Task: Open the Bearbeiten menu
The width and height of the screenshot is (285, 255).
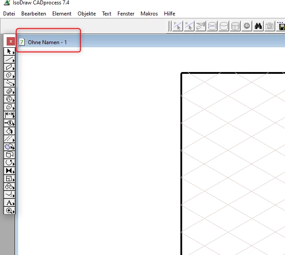Action: 34,14
